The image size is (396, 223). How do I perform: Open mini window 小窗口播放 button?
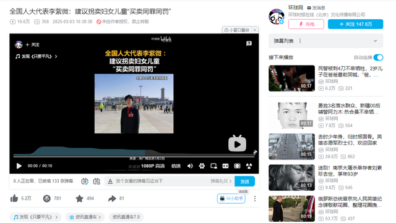[x=237, y=30]
